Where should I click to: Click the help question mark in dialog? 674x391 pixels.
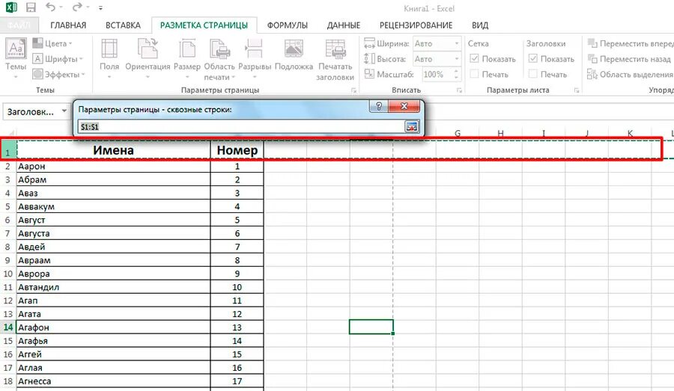point(379,106)
